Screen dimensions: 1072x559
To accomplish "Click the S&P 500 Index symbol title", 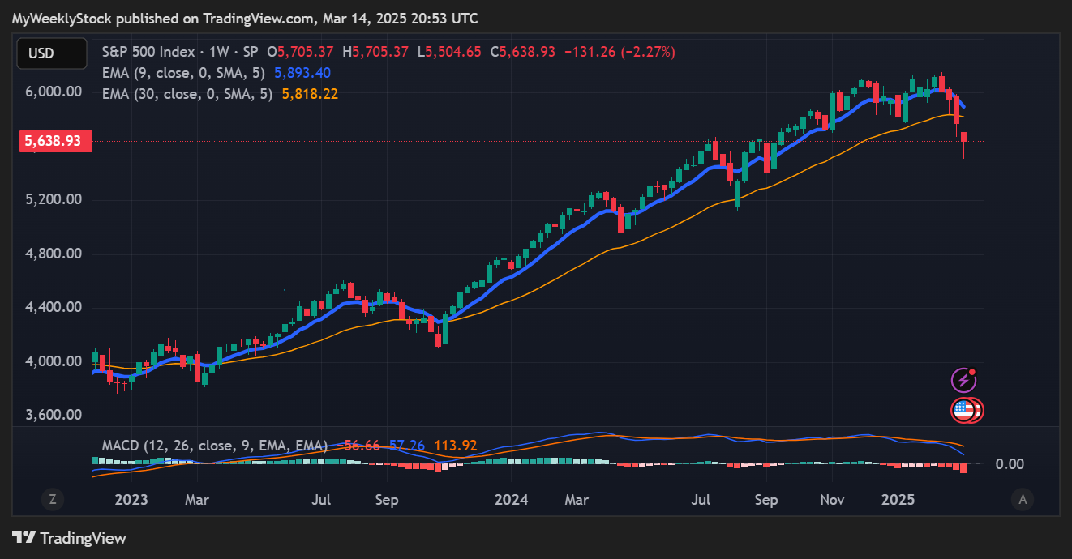I will [x=148, y=52].
